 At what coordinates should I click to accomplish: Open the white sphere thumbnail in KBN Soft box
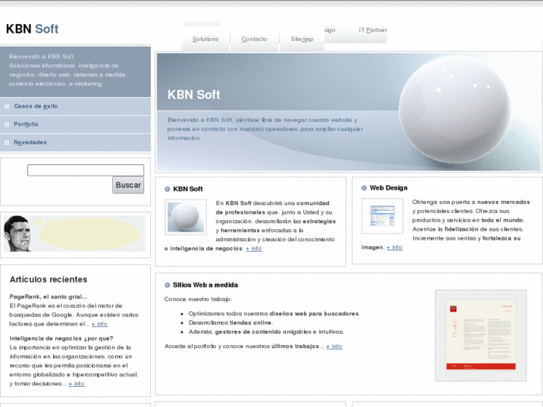tap(186, 217)
